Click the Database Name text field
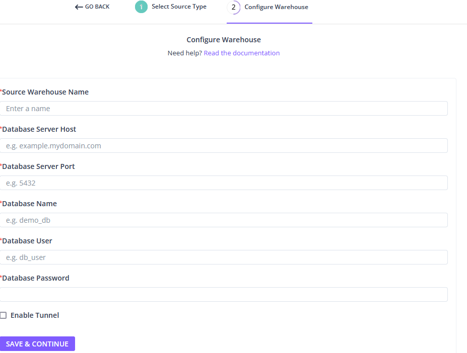Viewport: 467px width, 353px height. 224,220
